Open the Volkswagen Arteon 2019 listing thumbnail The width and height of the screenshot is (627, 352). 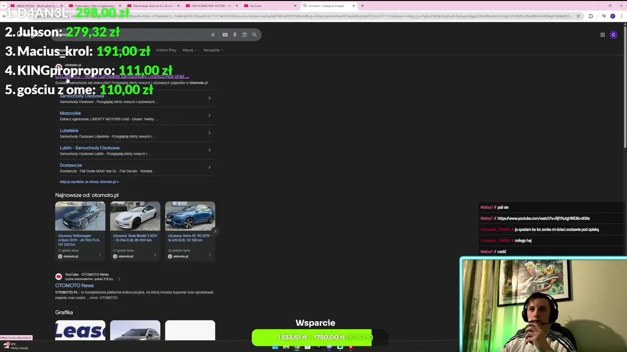[x=80, y=216]
